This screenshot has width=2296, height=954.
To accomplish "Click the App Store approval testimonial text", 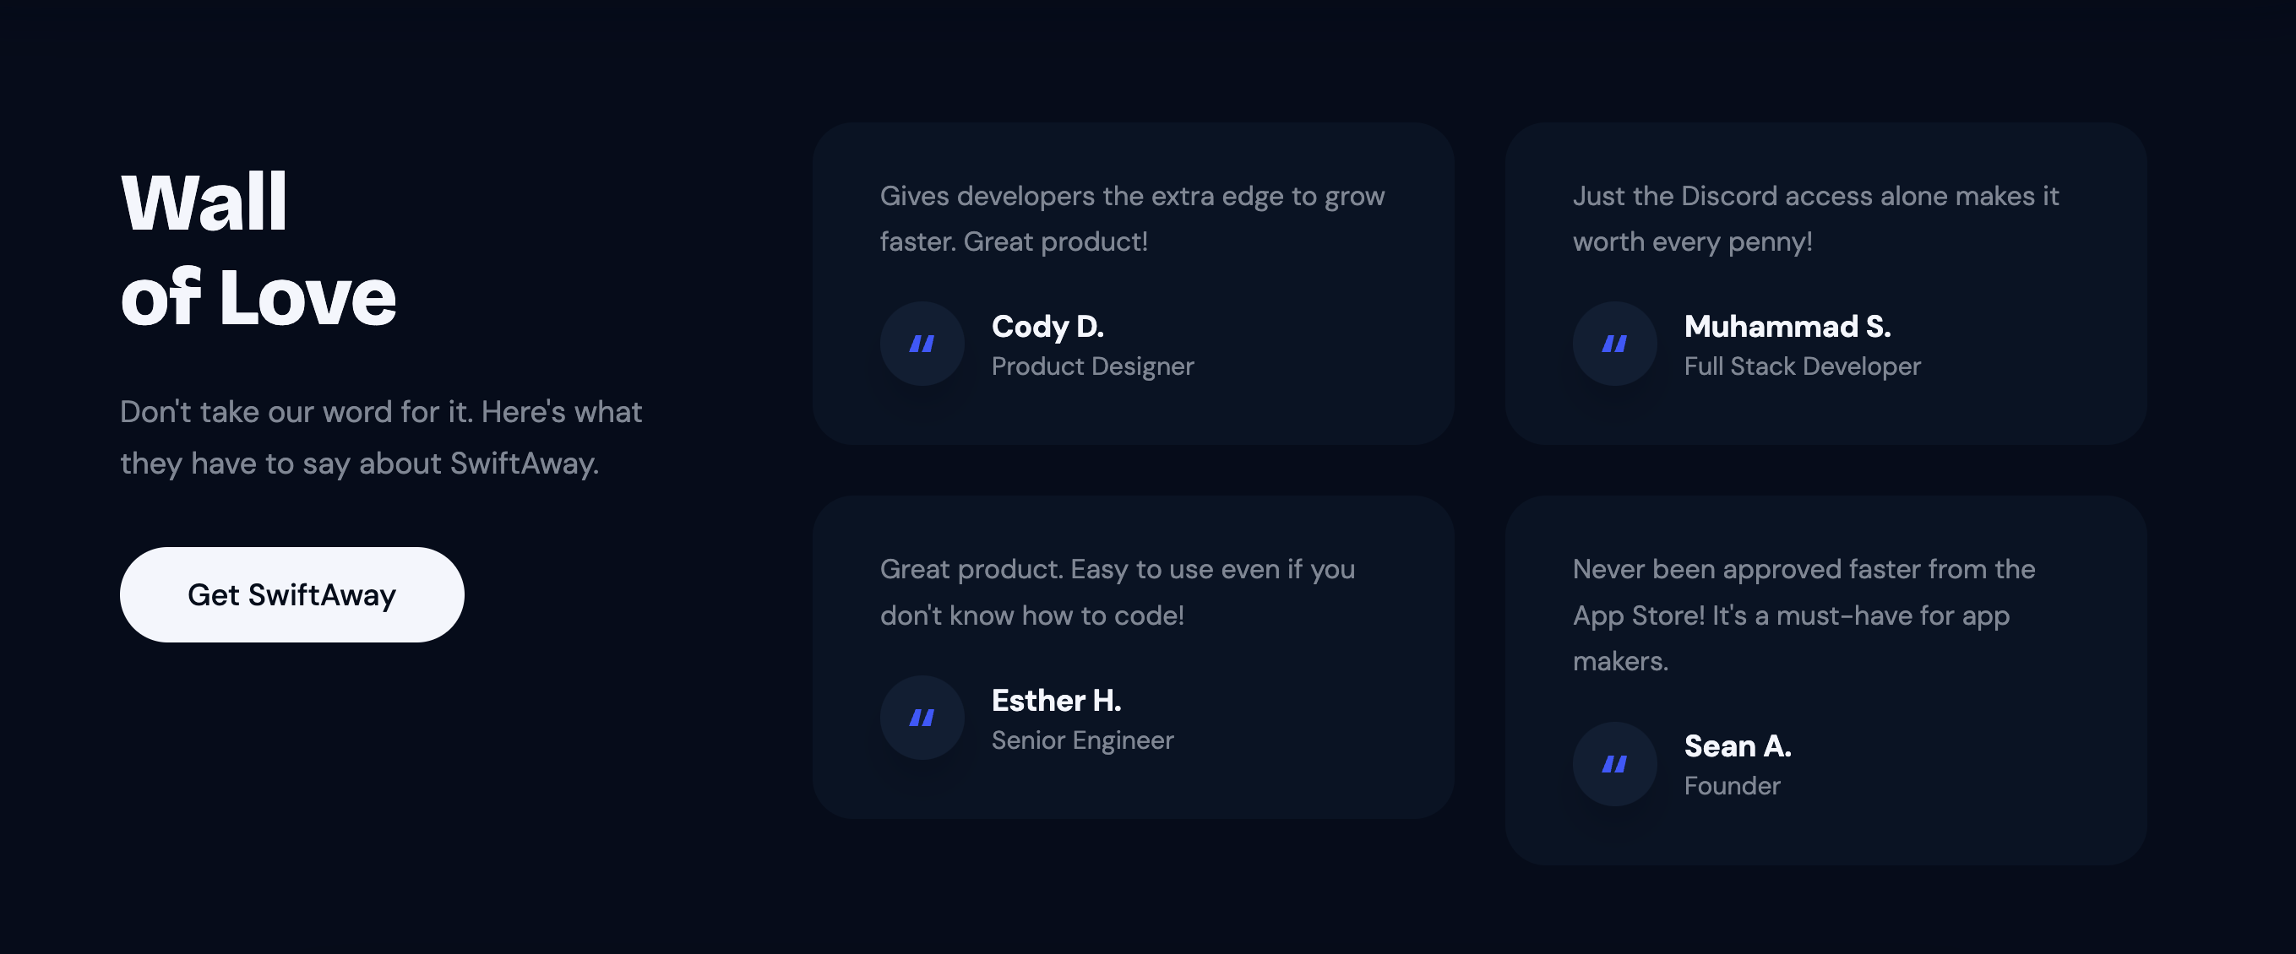I will (1804, 615).
